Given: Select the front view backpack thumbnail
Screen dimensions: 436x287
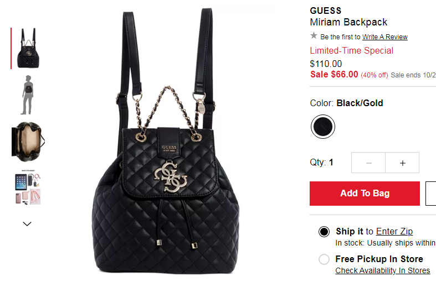Looking at the screenshot, I should pyautogui.click(x=28, y=48).
